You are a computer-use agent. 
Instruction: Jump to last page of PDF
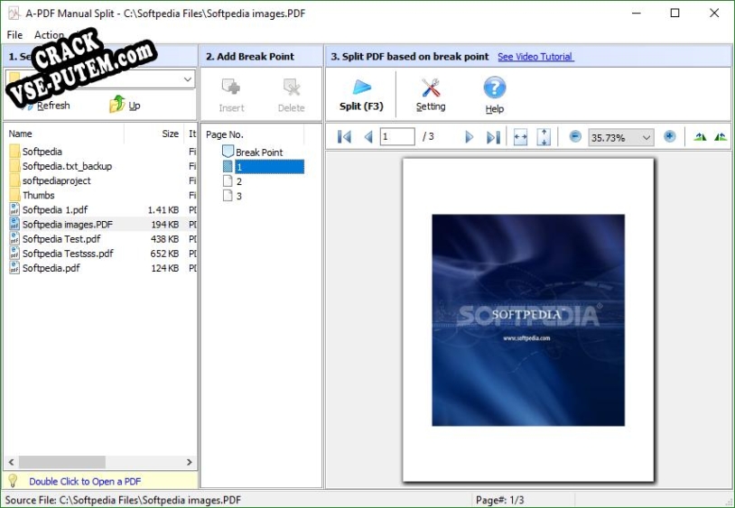point(493,137)
